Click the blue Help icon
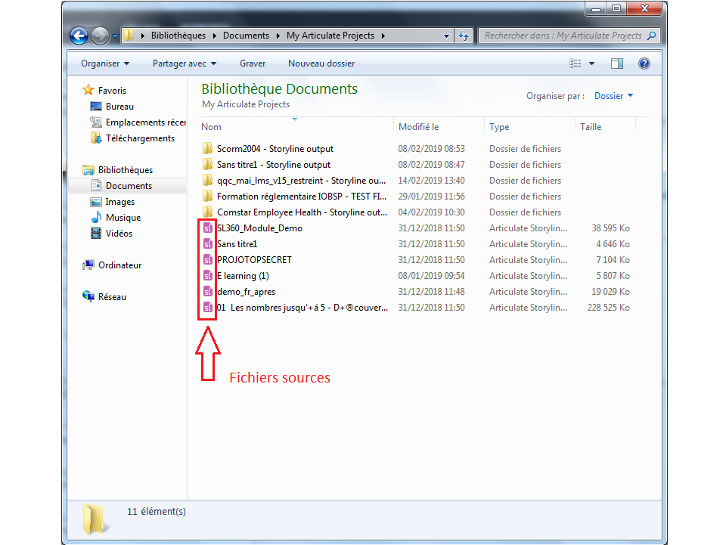 pyautogui.click(x=644, y=63)
